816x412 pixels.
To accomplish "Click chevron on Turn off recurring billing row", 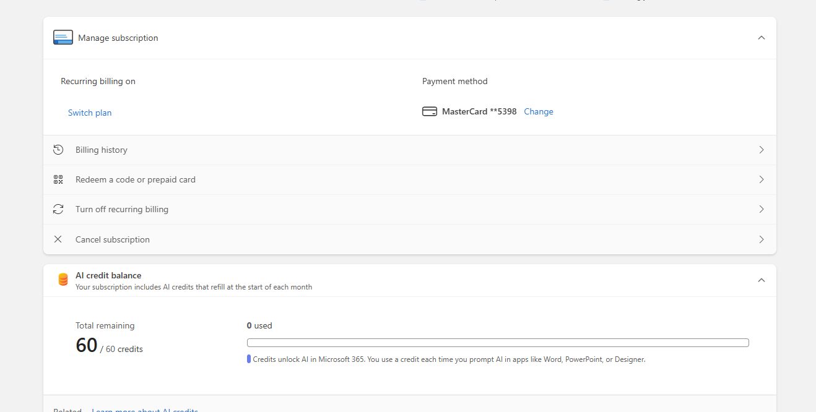I will [761, 209].
